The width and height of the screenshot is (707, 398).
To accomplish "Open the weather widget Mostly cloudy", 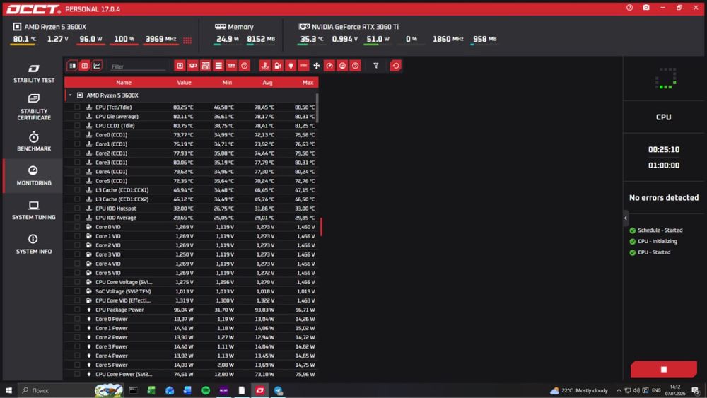I will pos(580,390).
